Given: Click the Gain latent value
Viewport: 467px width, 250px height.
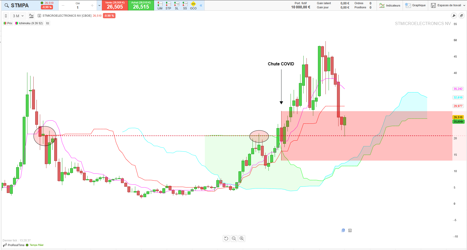Looking at the screenshot, I should (x=345, y=3).
